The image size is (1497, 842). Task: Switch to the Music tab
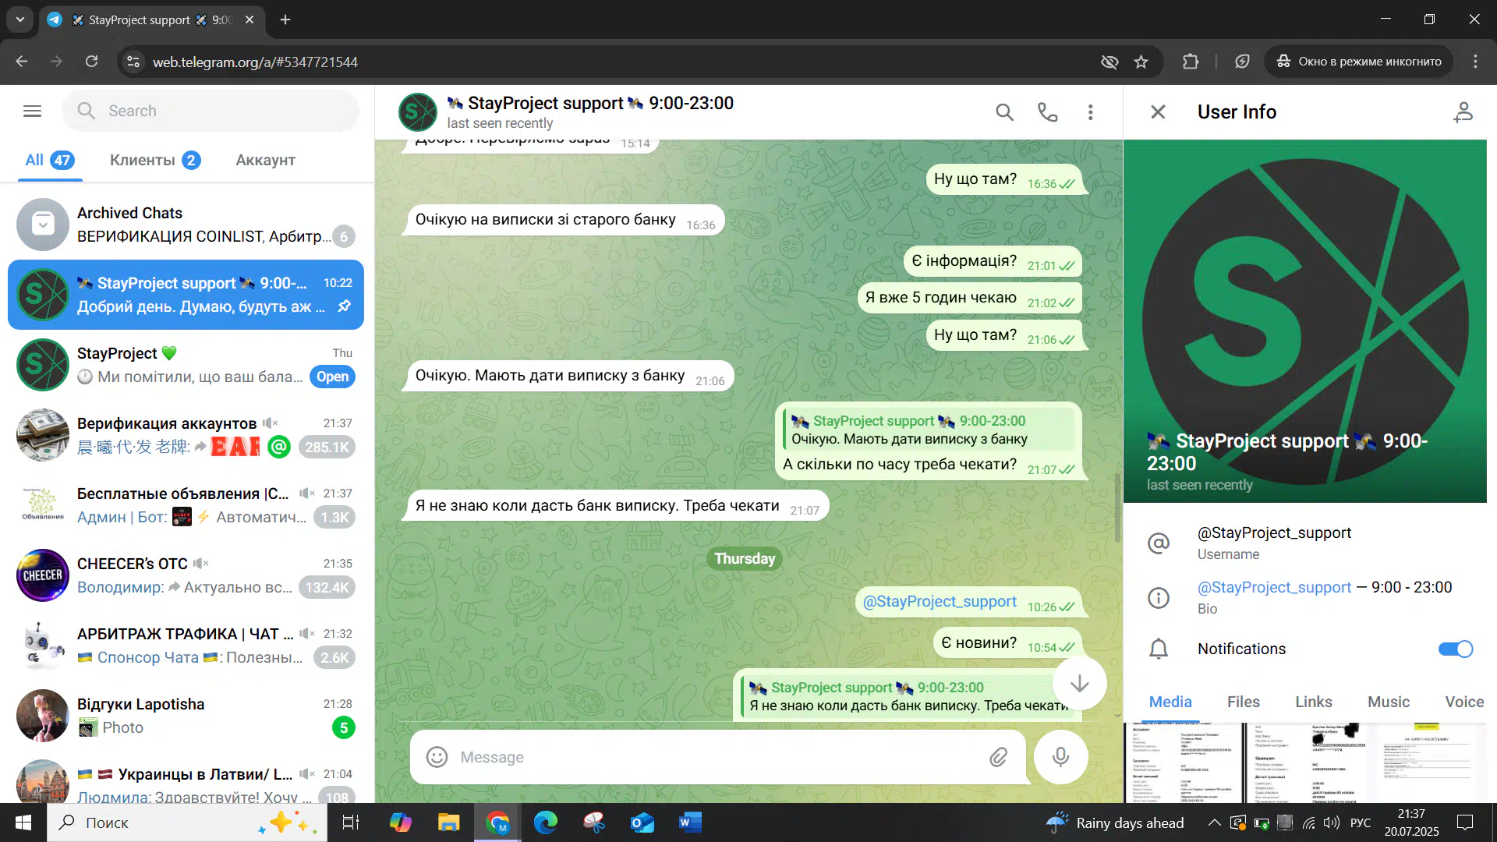pyautogui.click(x=1388, y=702)
